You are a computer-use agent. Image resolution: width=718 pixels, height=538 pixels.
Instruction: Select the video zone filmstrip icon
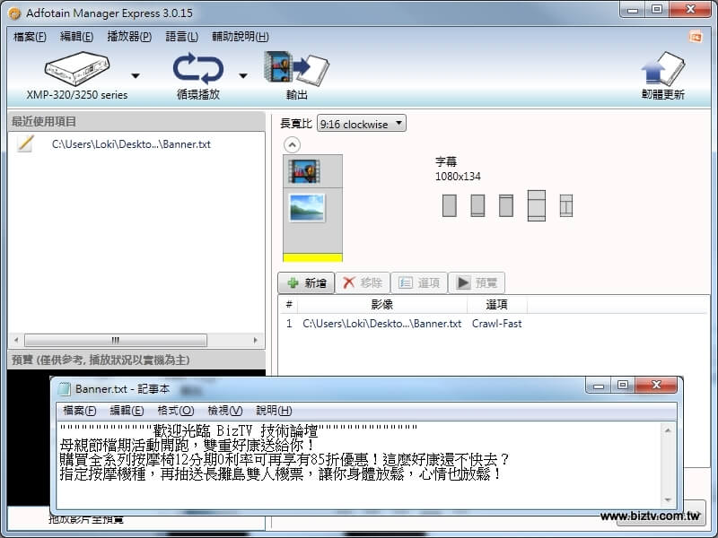[x=305, y=170]
